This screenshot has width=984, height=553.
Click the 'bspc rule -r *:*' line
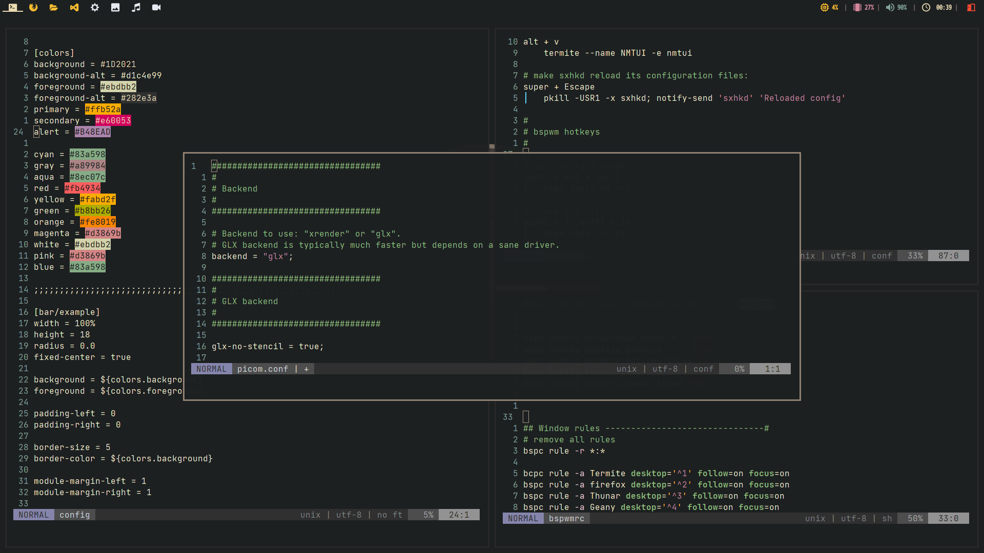point(564,451)
